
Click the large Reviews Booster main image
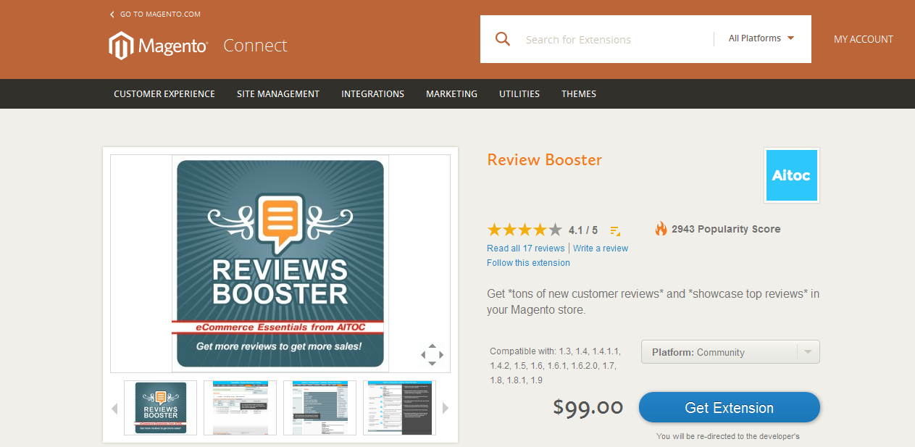[280, 264]
